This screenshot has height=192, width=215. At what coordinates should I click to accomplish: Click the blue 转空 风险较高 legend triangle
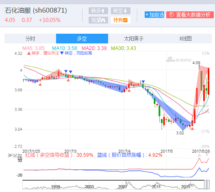pos(62,53)
